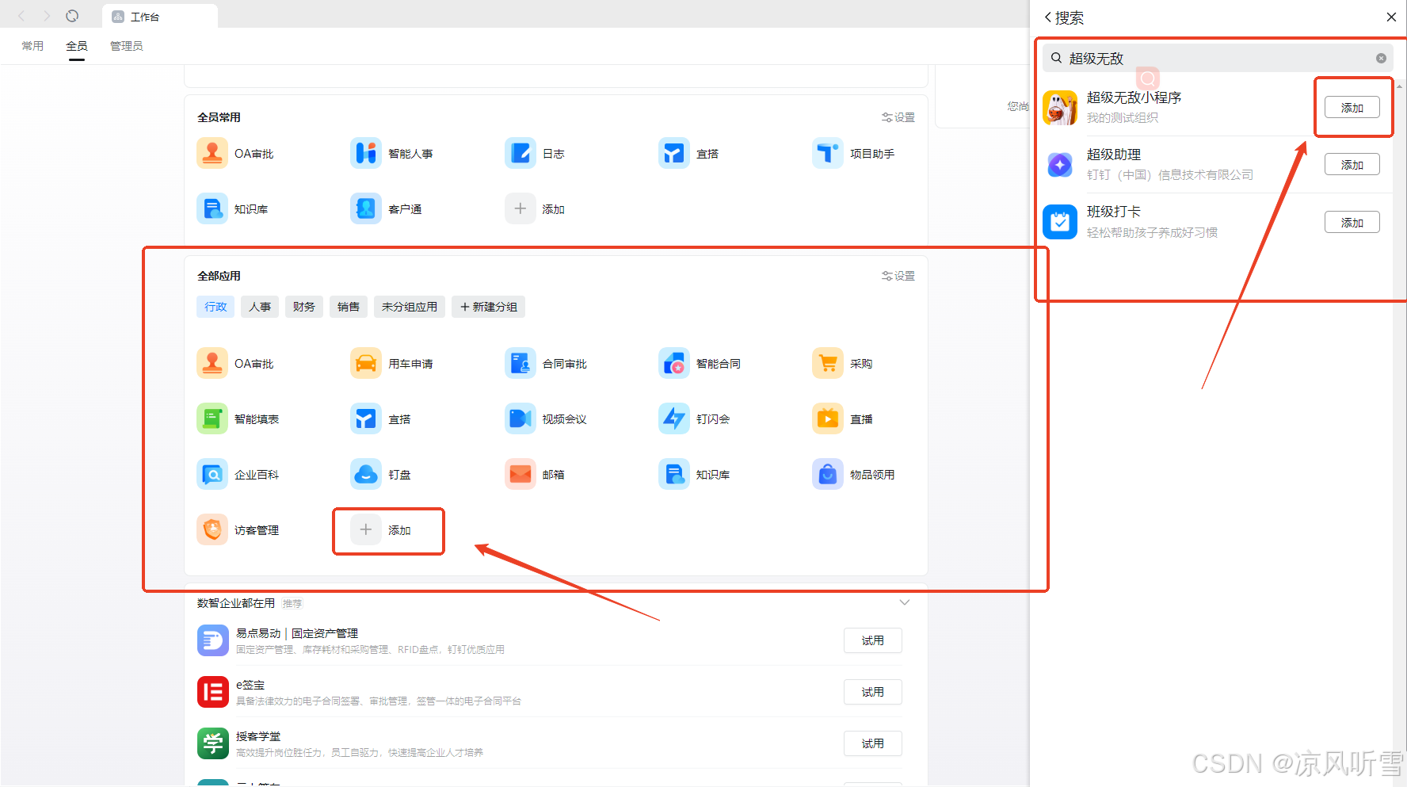Open 物品领用 app icon
Viewport: 1407px width, 787px height.
click(x=827, y=474)
